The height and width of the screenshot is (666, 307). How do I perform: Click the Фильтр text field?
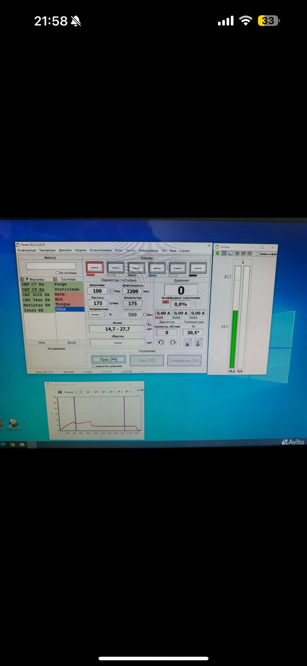coord(51,266)
